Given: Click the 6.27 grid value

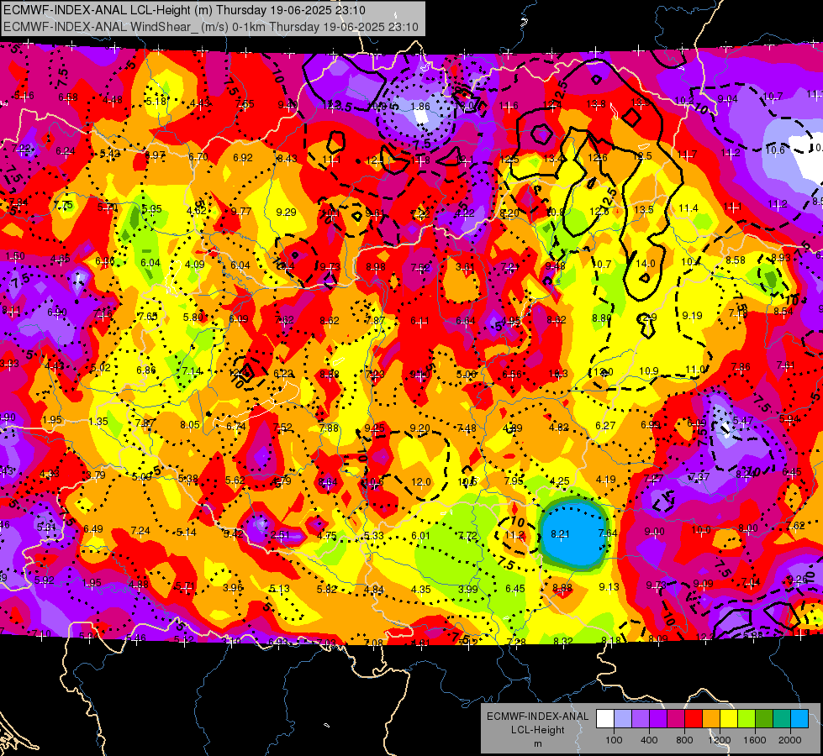Looking at the screenshot, I should 605,426.
